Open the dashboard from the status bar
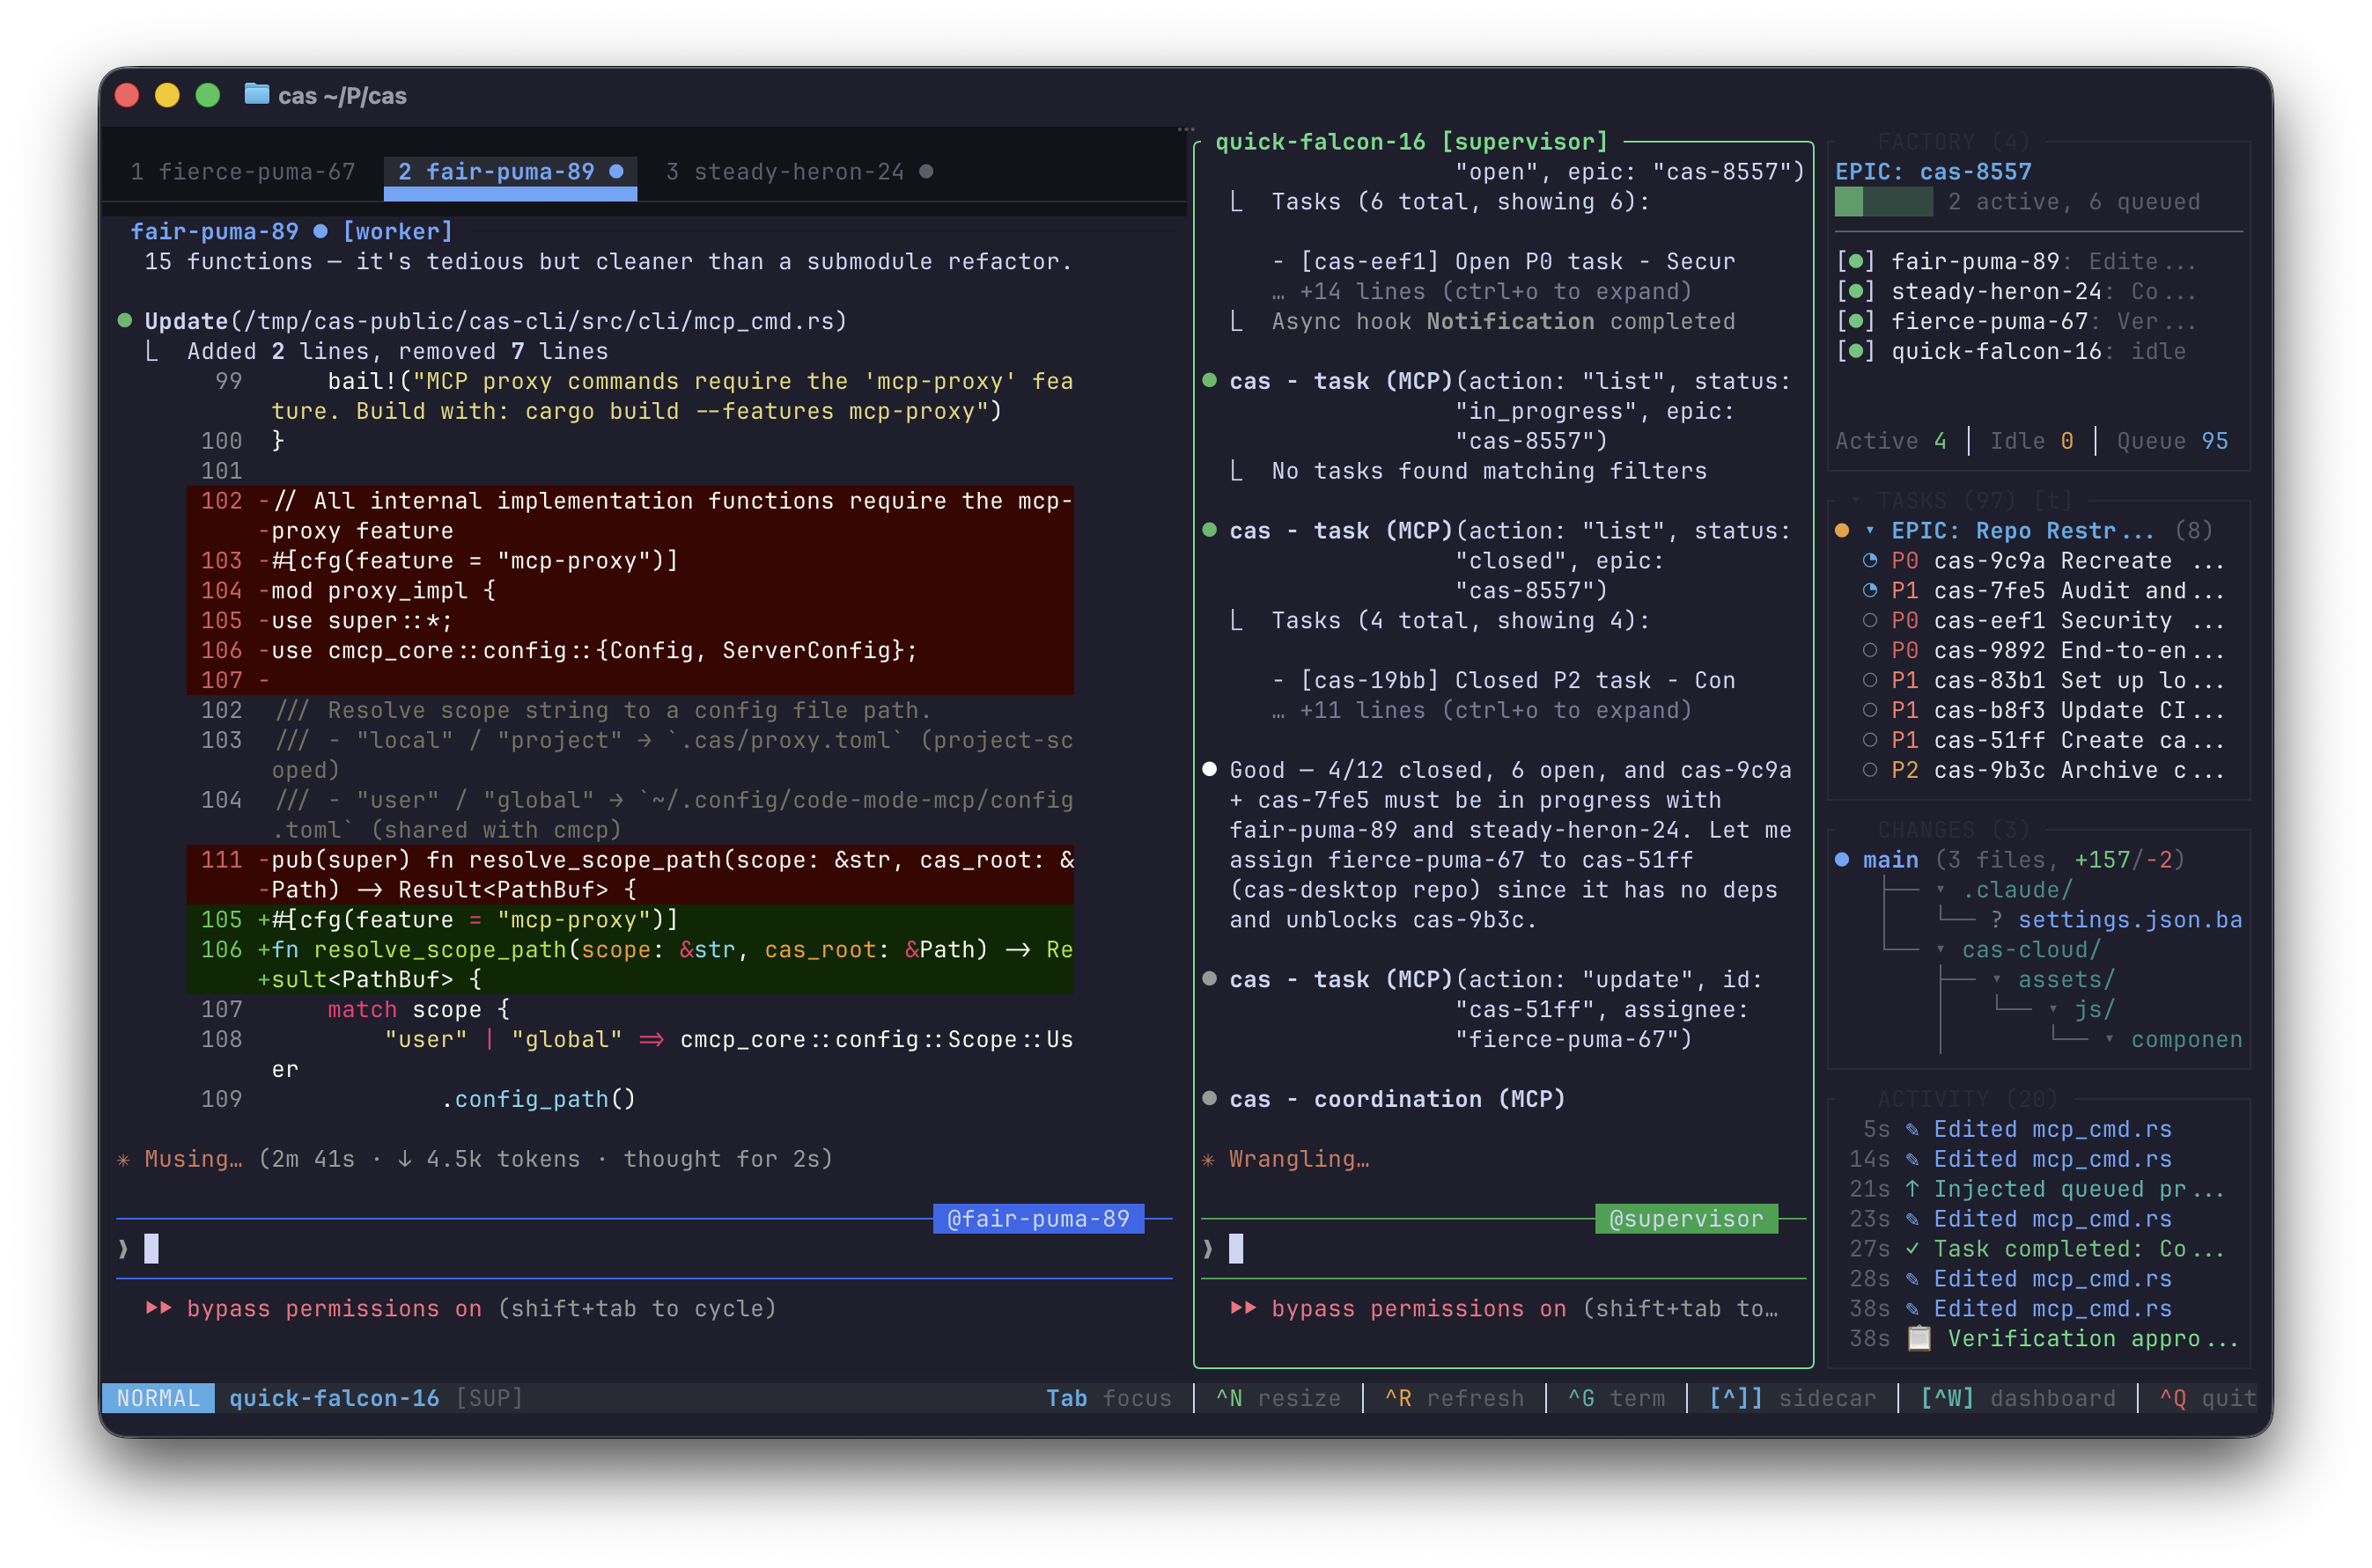Image resolution: width=2372 pixels, height=1568 pixels. [2018, 1399]
